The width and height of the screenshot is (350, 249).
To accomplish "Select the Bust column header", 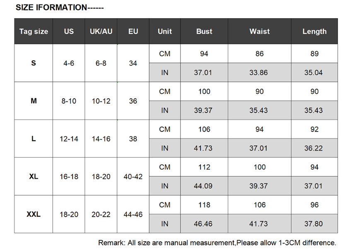I will point(204,31).
